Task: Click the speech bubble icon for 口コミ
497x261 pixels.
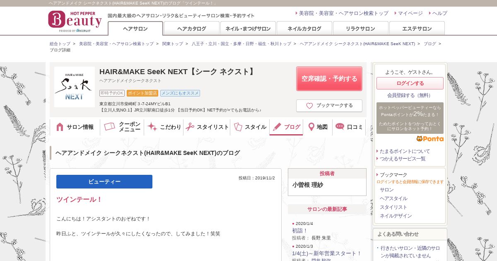Action: pos(340,127)
